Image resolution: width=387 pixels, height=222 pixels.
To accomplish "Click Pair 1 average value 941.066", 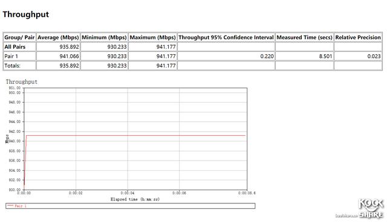I will coord(69,56).
